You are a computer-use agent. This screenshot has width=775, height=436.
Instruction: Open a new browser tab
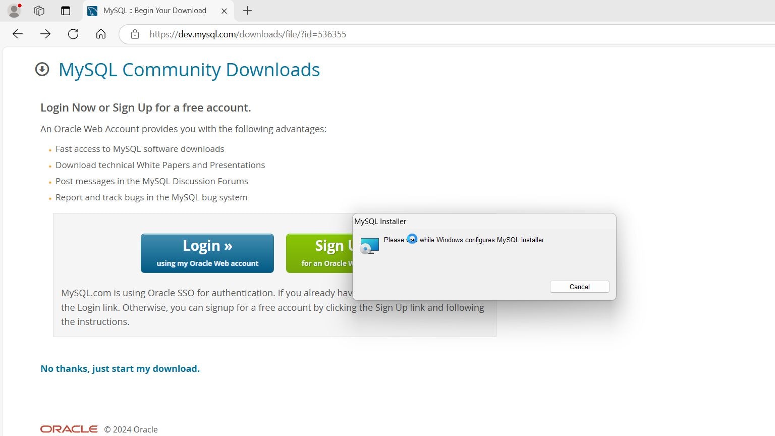coord(247,11)
